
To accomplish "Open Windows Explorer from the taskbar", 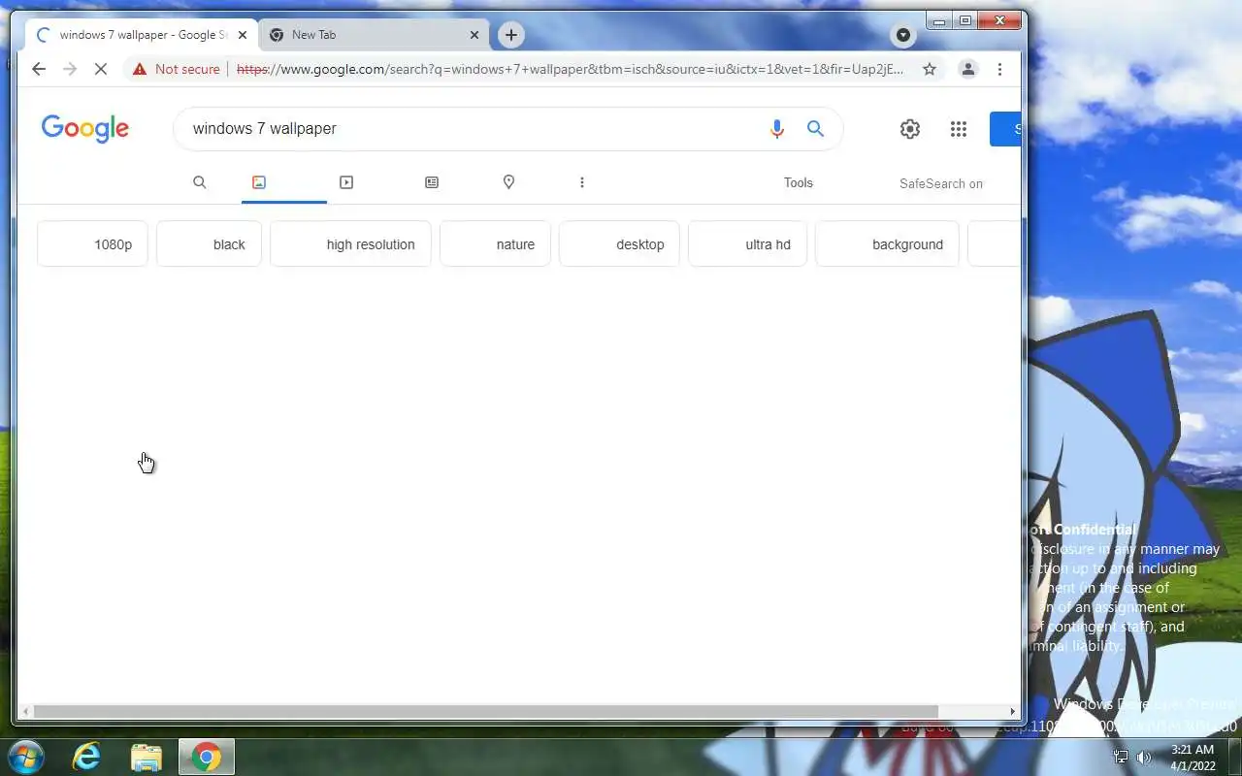I will click(146, 757).
